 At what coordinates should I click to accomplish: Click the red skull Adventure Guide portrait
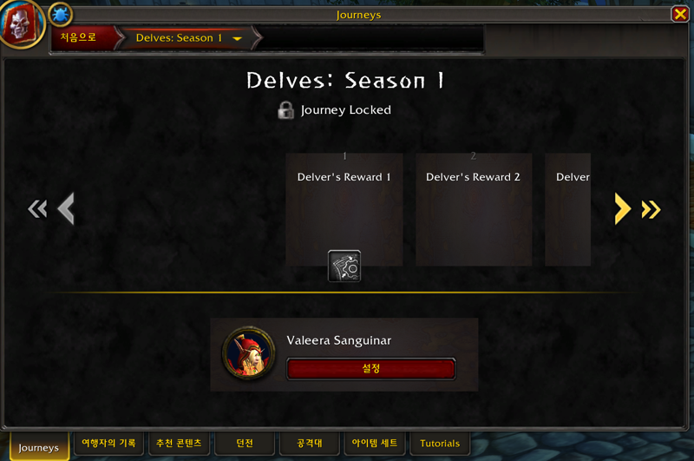pyautogui.click(x=21, y=23)
